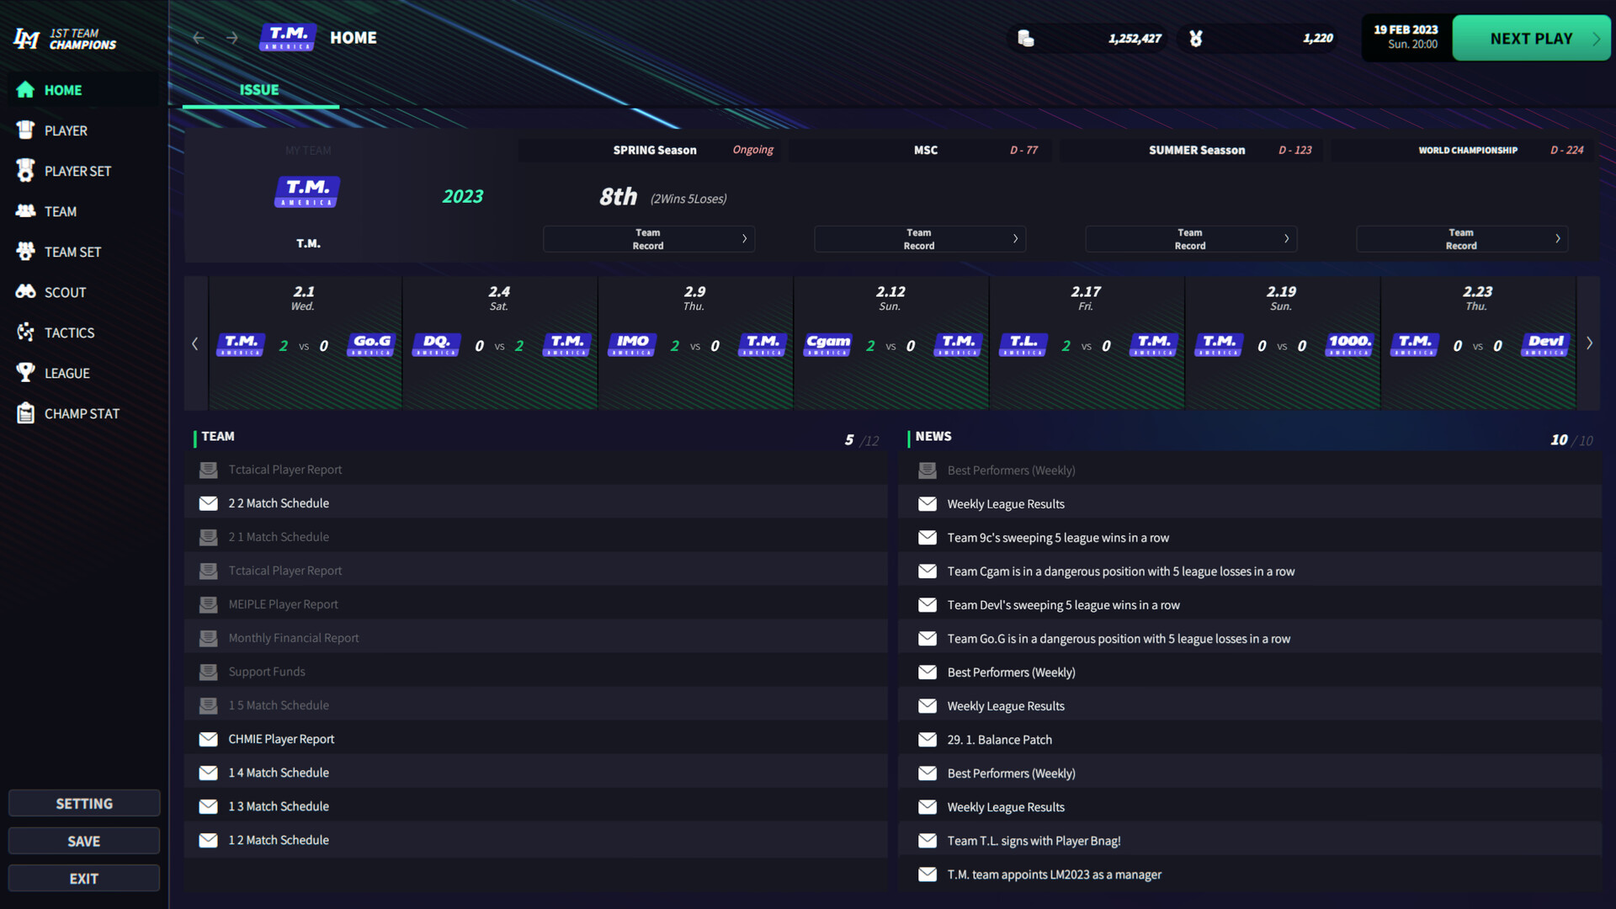Click the CHAMP STAT clipboard icon
This screenshot has width=1616, height=909.
point(26,413)
